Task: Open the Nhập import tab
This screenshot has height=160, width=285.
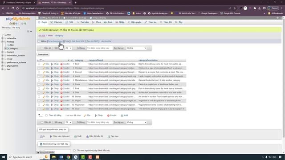Action: point(120,22)
